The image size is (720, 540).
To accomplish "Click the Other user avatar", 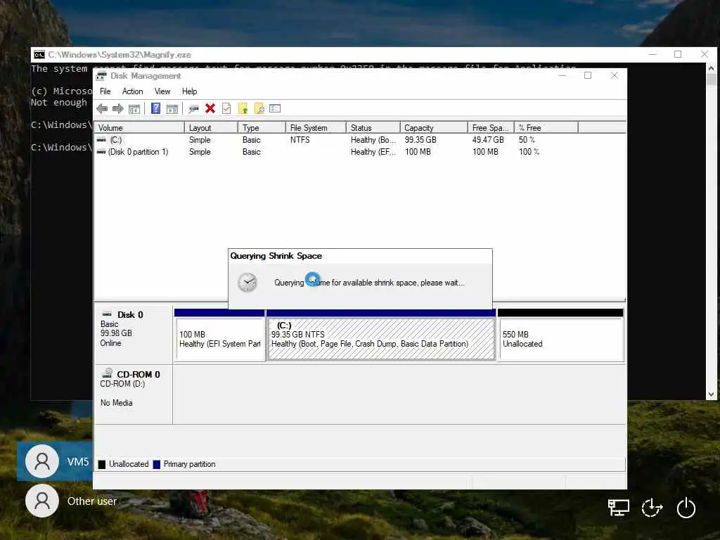I will tap(42, 501).
